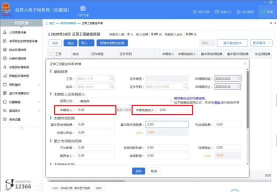Click the 添加 add button
This screenshot has width=277, height=192.
tap(70, 43)
